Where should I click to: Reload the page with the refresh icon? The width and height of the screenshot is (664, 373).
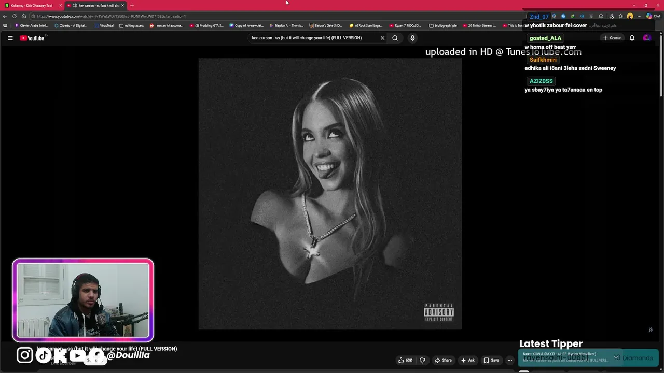point(15,16)
